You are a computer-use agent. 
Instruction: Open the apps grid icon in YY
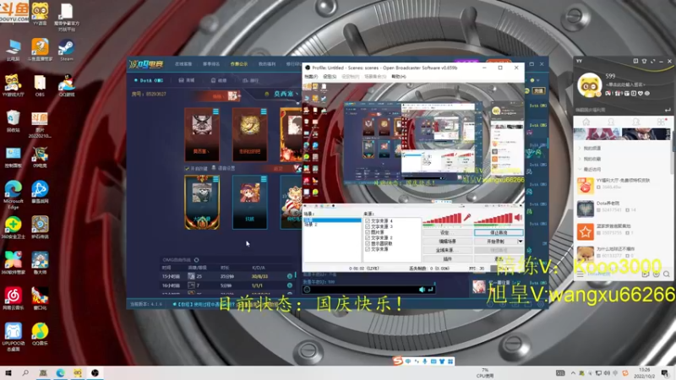[x=661, y=122]
